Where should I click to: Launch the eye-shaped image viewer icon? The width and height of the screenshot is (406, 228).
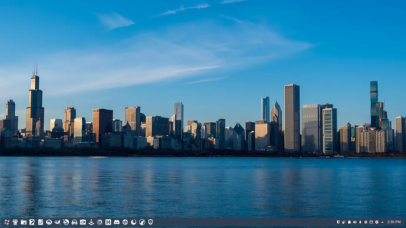click(49, 222)
